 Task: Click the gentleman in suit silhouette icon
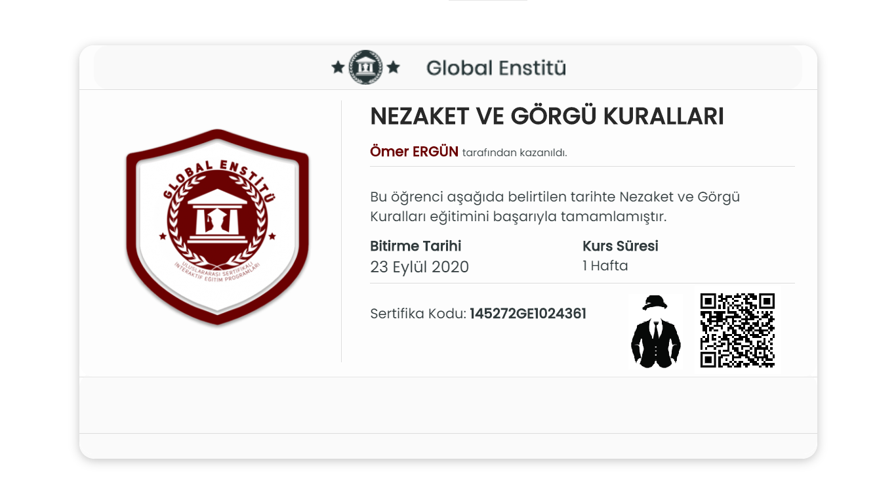656,331
